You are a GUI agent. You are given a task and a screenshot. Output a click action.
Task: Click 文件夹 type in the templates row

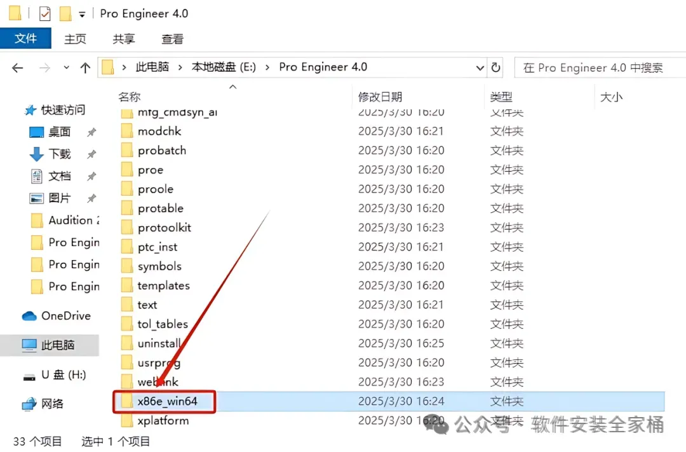click(507, 285)
